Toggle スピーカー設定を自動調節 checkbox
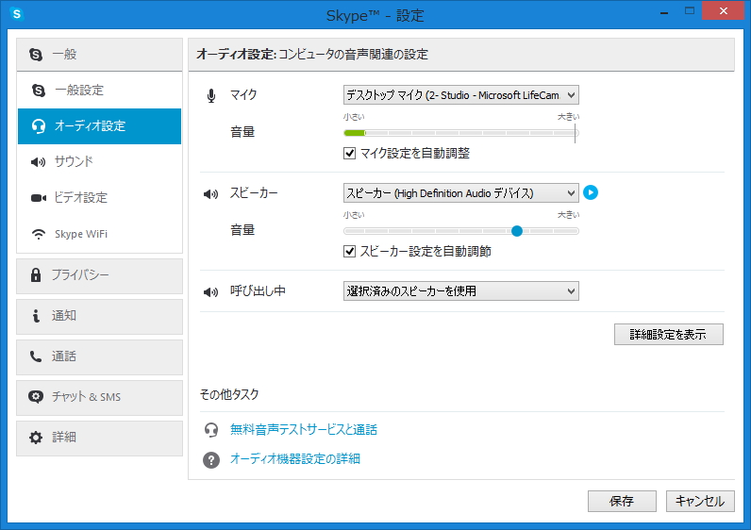751x530 pixels. coord(350,252)
